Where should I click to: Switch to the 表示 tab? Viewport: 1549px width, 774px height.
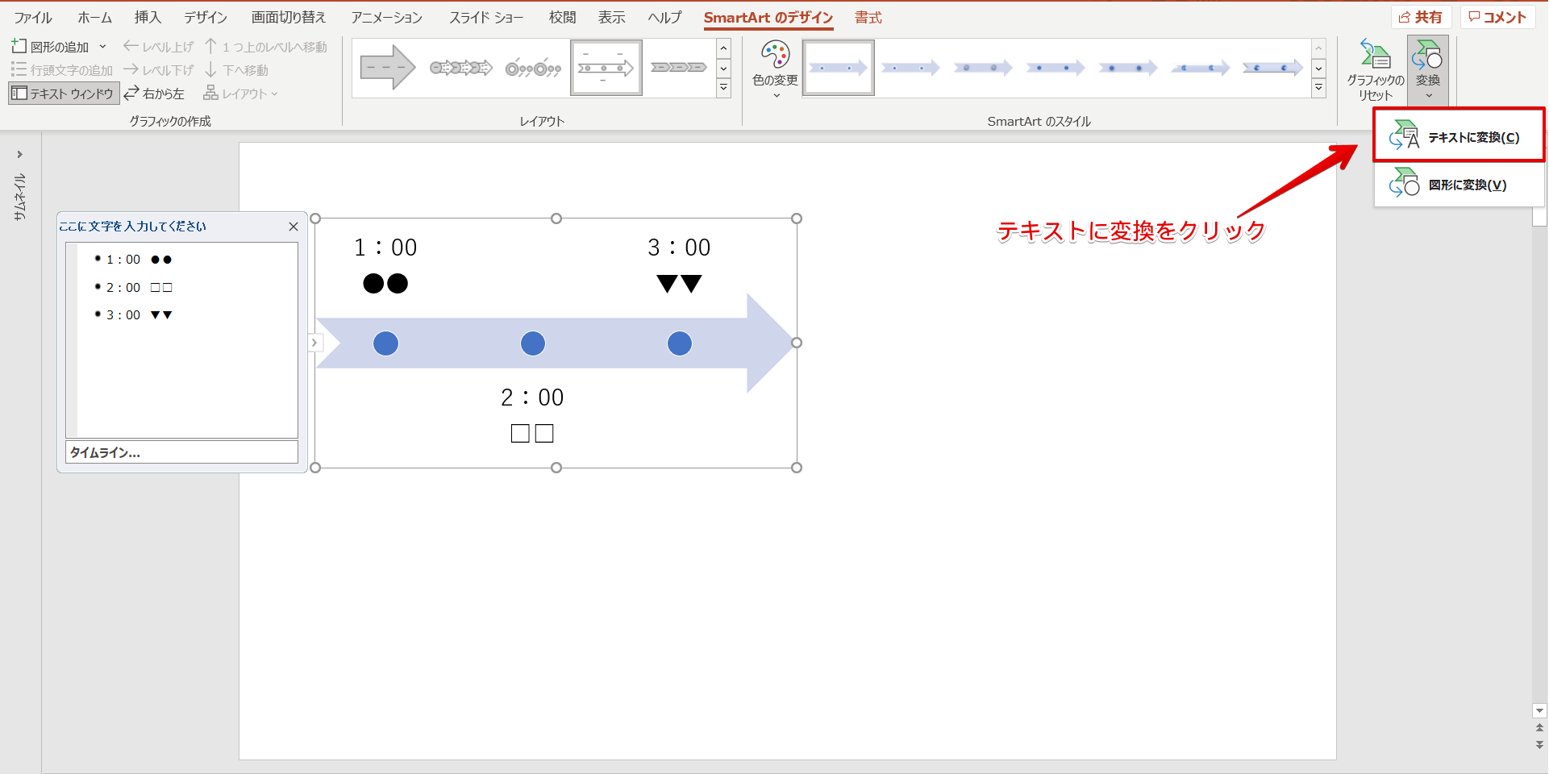[612, 17]
